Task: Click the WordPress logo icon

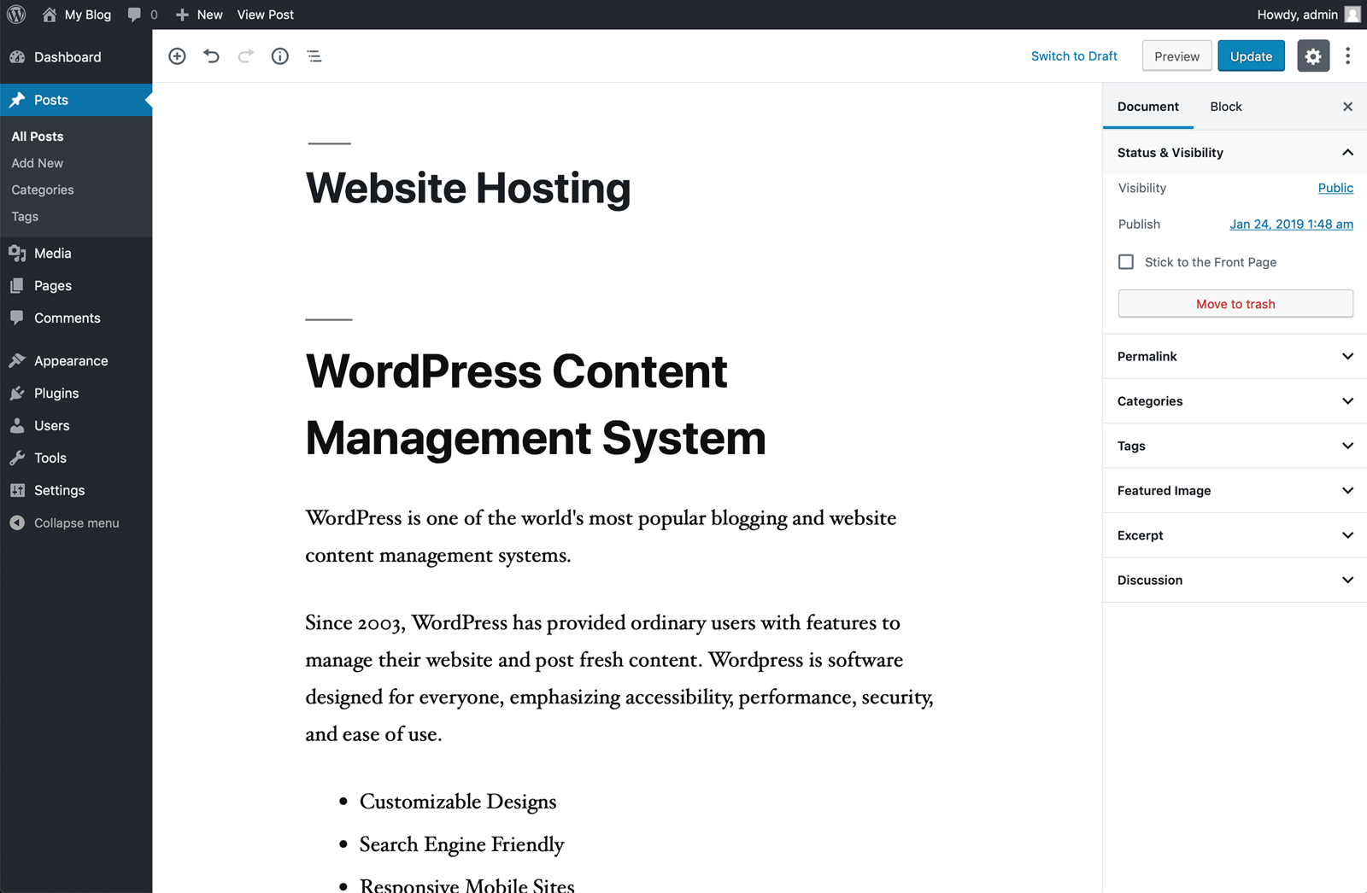Action: click(x=16, y=15)
